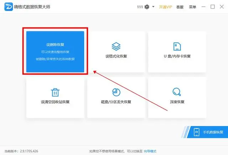Image resolution: width=228 pixels, height=155 pixels.
Task: Click 开通VIP in the title bar
Action: [x=165, y=7]
